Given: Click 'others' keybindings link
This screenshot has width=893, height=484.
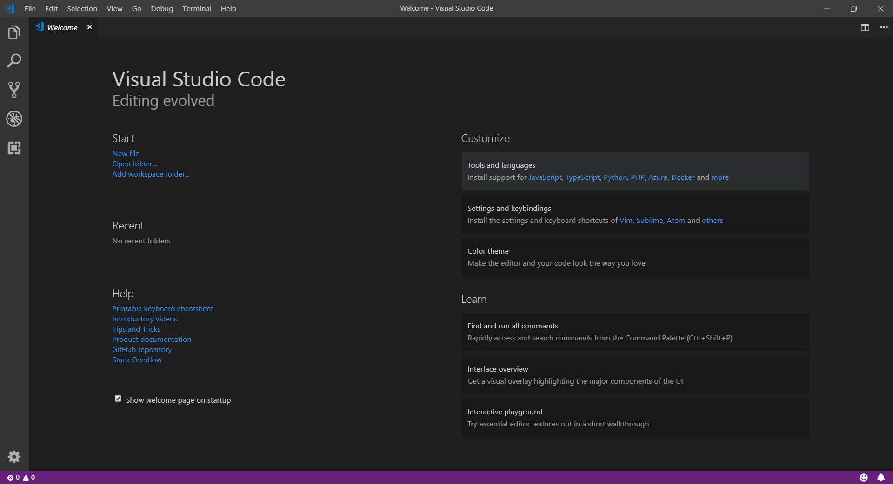Looking at the screenshot, I should [x=713, y=220].
